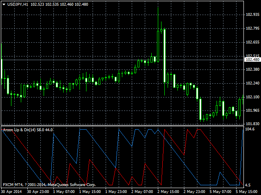Select price scale value 102.795

(x=252, y=28)
